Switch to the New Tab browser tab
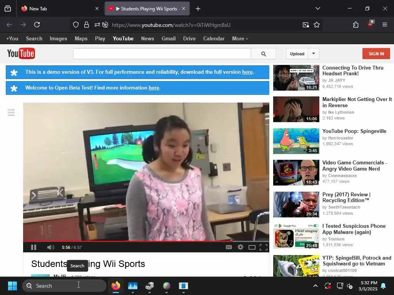This screenshot has width=394, height=295. (x=60, y=9)
